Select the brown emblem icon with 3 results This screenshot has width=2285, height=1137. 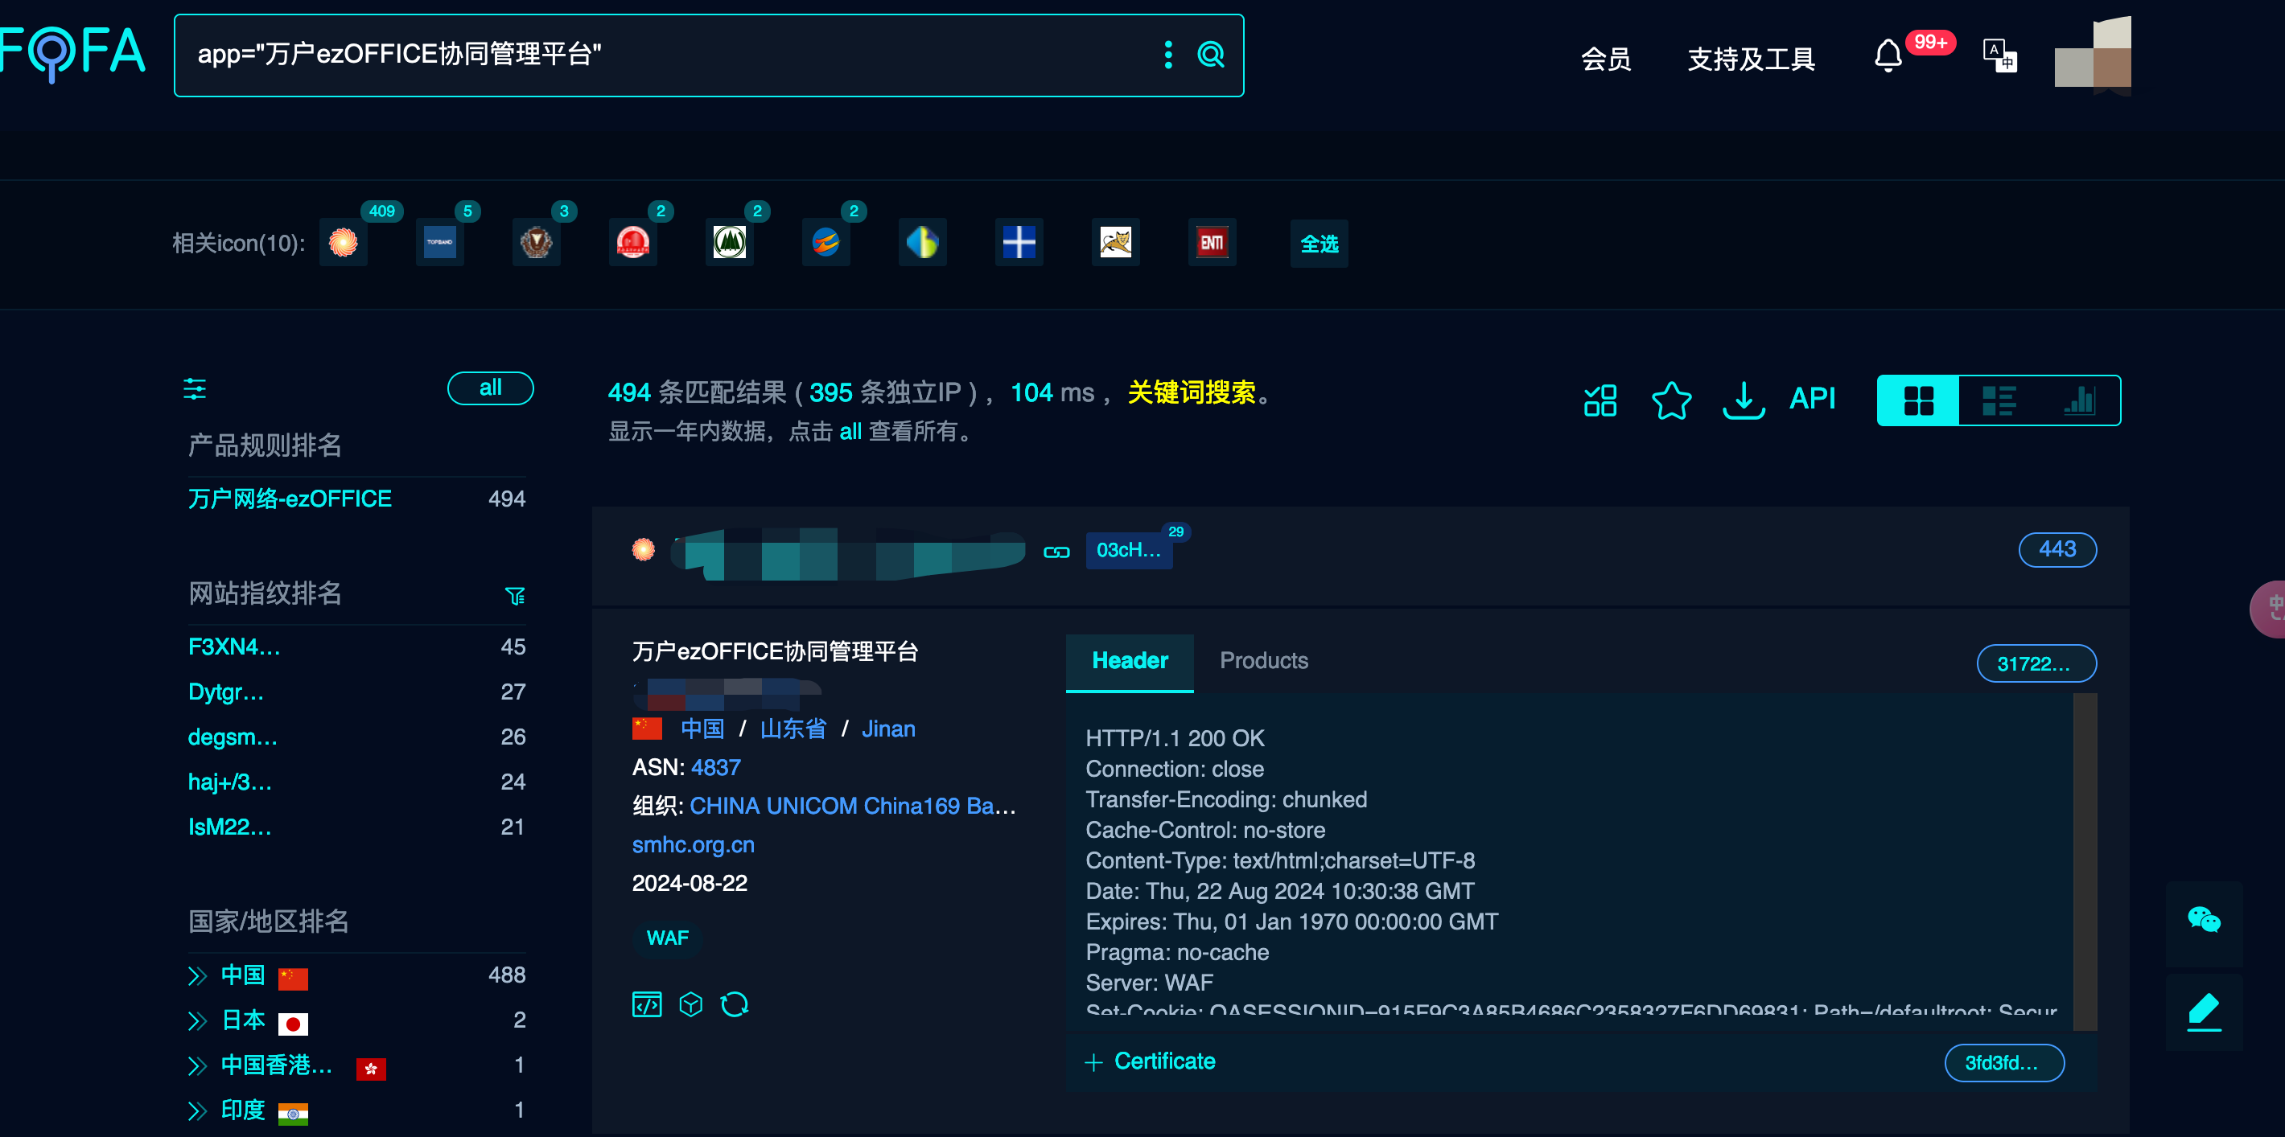536,242
